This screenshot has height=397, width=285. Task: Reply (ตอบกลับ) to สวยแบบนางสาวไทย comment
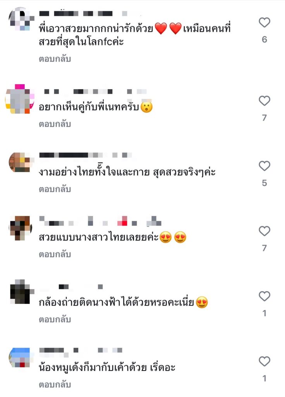(55, 254)
